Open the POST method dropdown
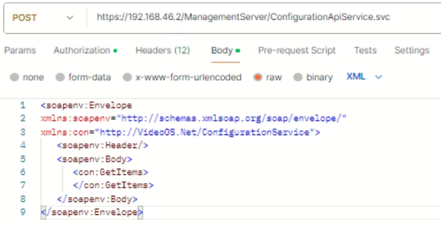Image resolution: width=441 pixels, height=225 pixels. coord(43,17)
